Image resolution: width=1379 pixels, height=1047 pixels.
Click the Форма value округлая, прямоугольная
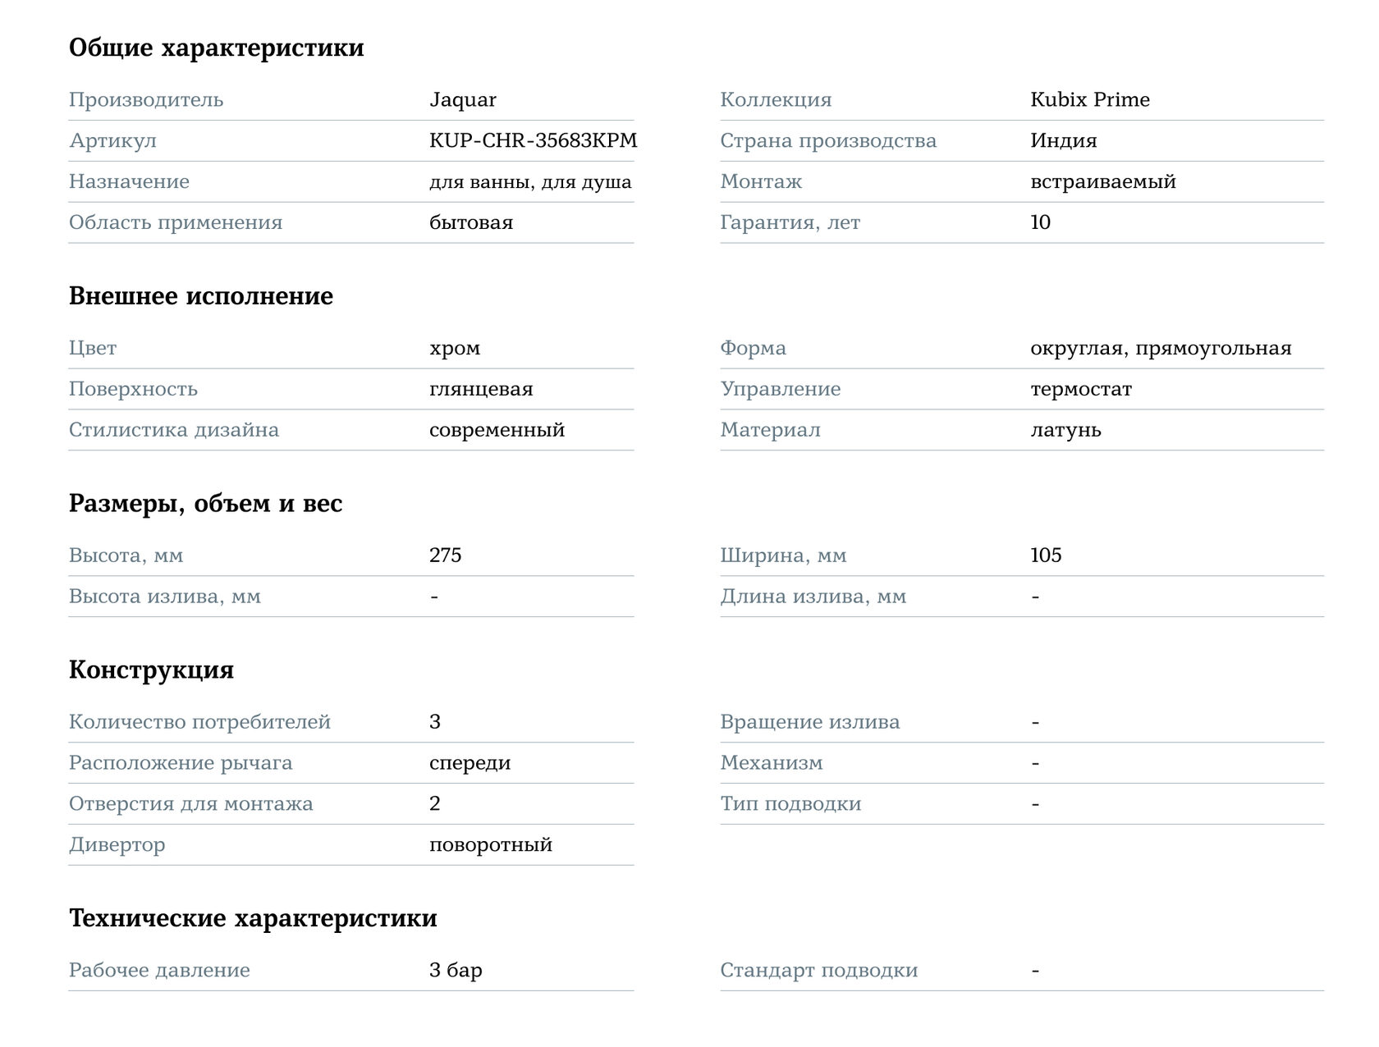pyautogui.click(x=1160, y=349)
